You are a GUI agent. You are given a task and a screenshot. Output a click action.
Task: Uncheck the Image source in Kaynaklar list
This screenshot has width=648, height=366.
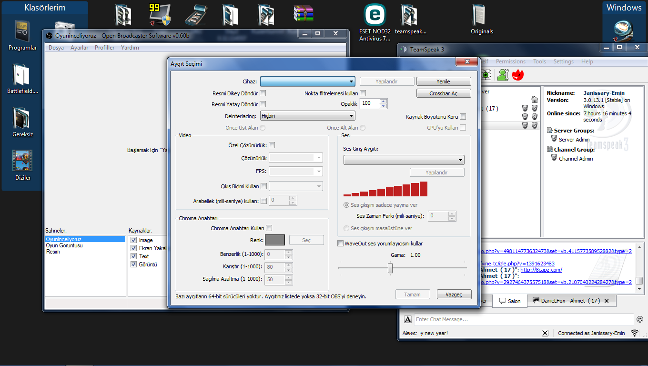134,240
